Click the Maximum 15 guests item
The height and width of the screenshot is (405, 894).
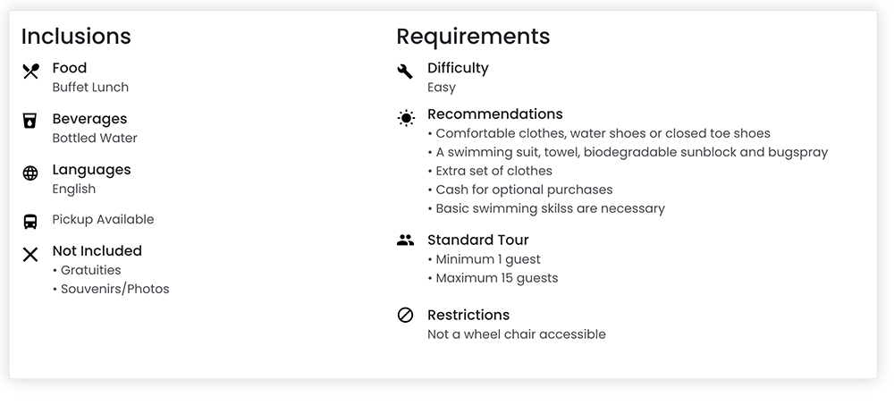496,279
